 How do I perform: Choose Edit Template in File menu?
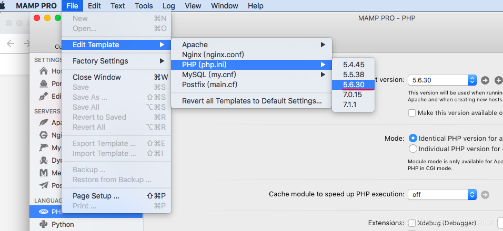click(x=116, y=45)
